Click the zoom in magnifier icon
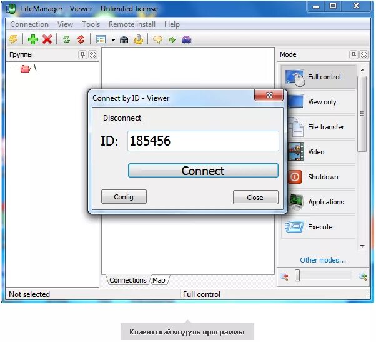The image size is (376, 342). 362,276
